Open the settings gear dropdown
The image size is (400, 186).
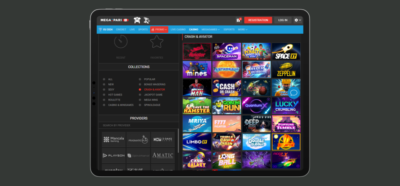[298, 20]
